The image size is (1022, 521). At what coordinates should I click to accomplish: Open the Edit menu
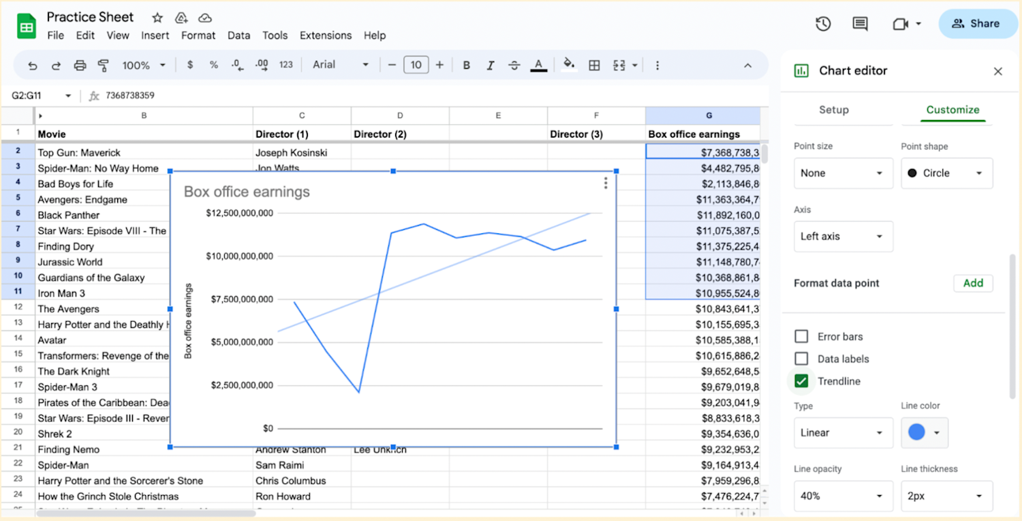coord(86,35)
